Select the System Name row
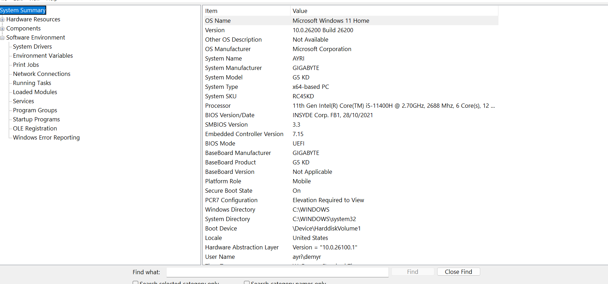This screenshot has height=284, width=608. (351, 58)
